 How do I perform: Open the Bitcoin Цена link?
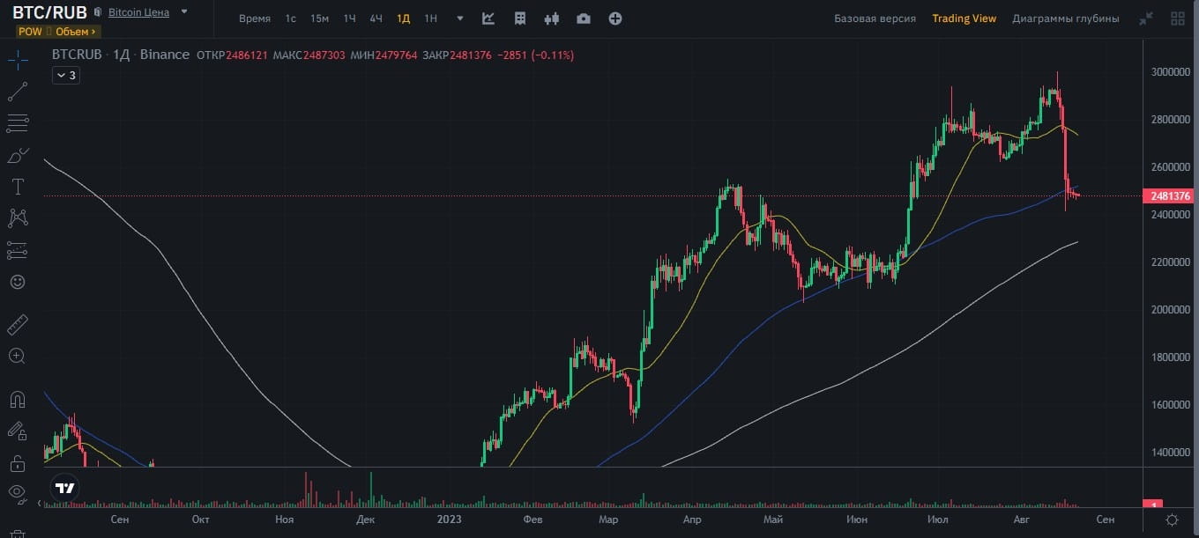click(138, 13)
